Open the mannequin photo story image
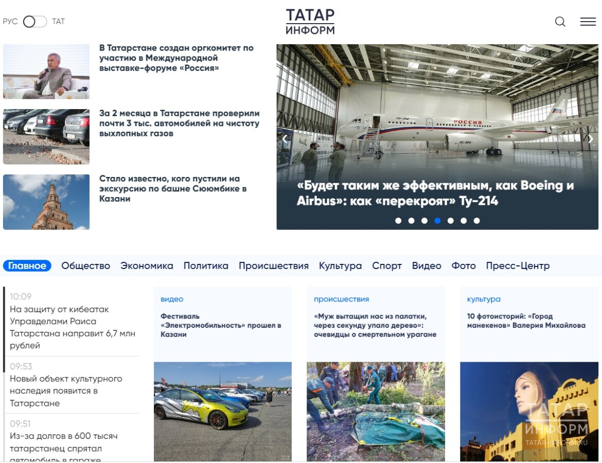 click(529, 411)
